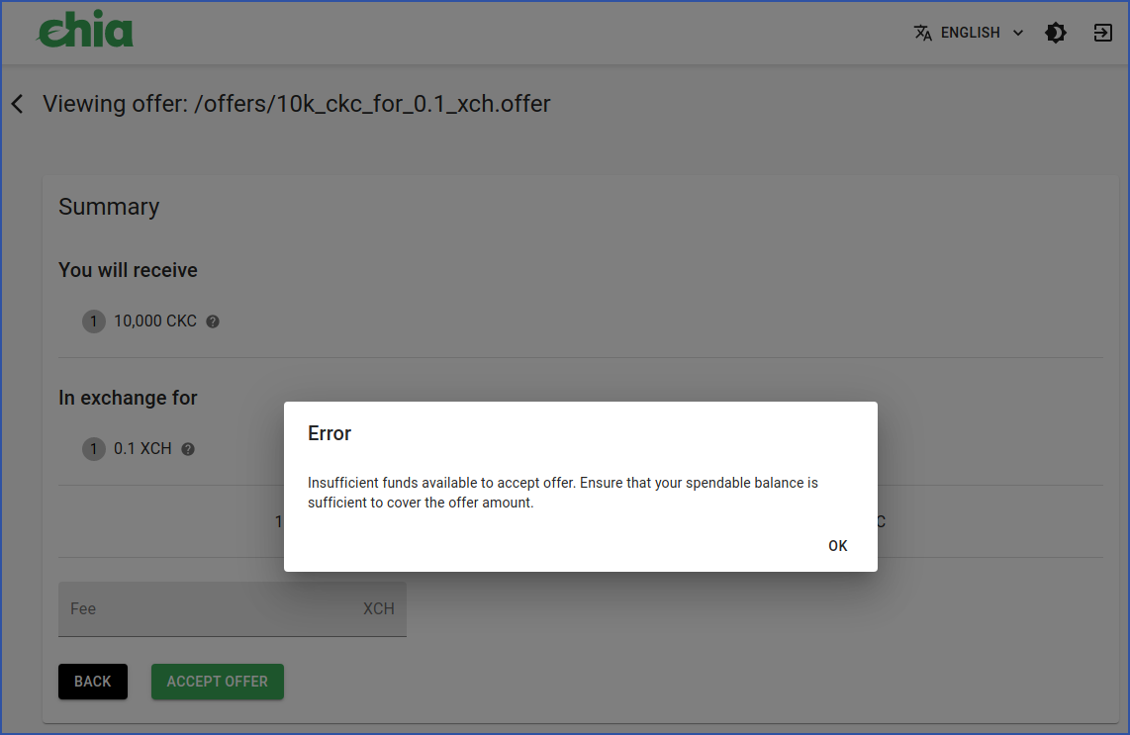Click the ACCEPT OFFER button
1130x735 pixels.
[x=217, y=681]
